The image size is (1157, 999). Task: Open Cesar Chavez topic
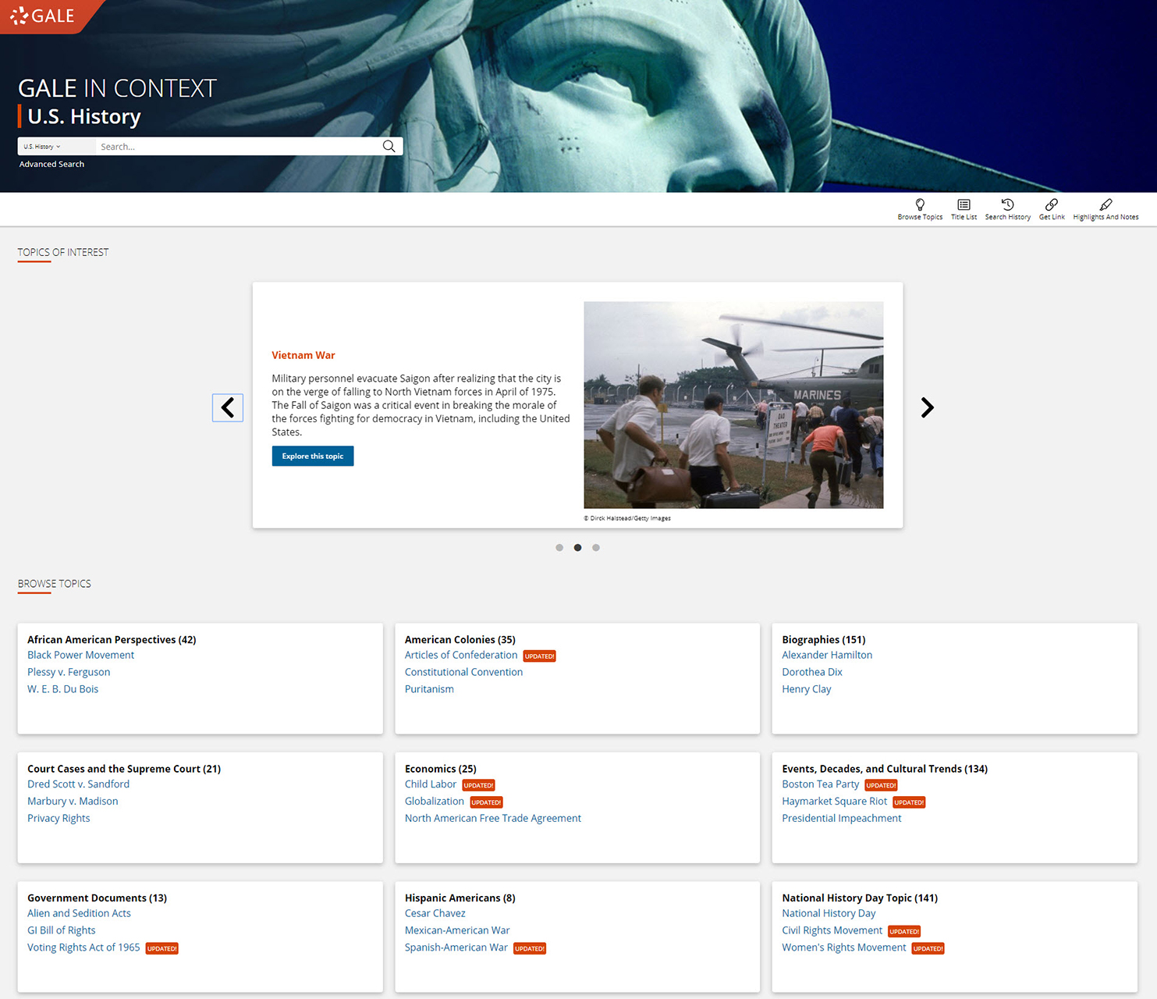[435, 913]
